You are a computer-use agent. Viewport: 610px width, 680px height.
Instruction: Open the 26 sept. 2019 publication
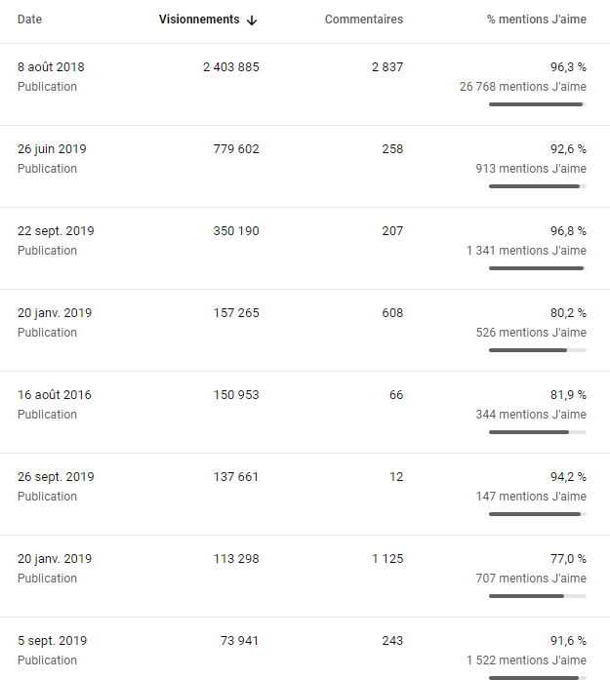click(305, 495)
